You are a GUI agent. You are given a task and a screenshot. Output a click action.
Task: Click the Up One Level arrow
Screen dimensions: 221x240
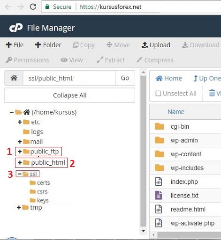point(195,78)
